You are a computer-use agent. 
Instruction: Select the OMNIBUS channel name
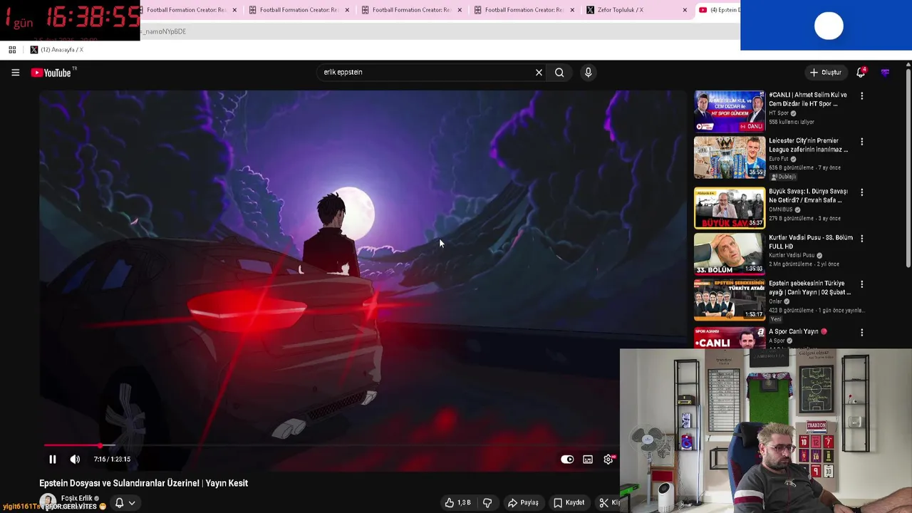(781, 209)
